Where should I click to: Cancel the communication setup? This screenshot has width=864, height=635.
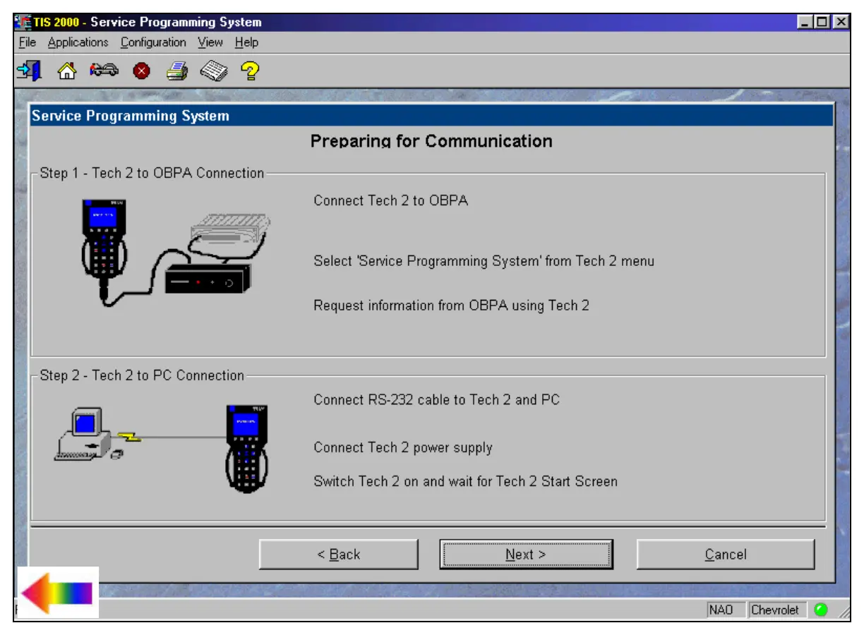pyautogui.click(x=725, y=555)
